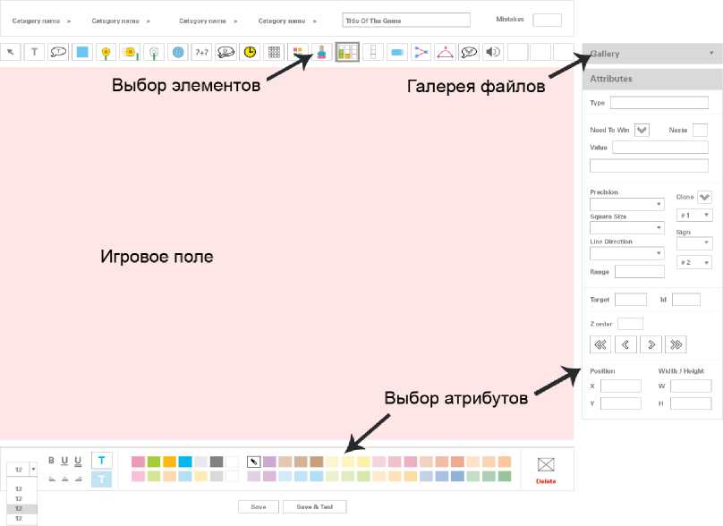Open the Category name menu beside title field
The width and height of the screenshot is (723, 526).
point(287,21)
